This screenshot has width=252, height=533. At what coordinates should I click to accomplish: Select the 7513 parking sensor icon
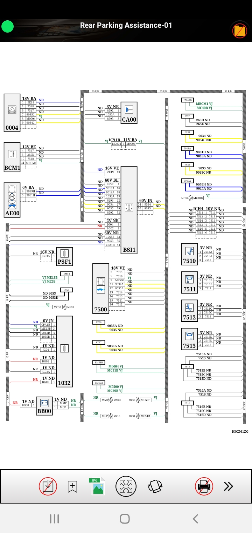click(x=189, y=339)
